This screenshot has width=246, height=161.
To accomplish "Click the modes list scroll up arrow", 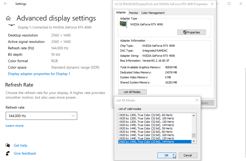I will (x=194, y=116).
